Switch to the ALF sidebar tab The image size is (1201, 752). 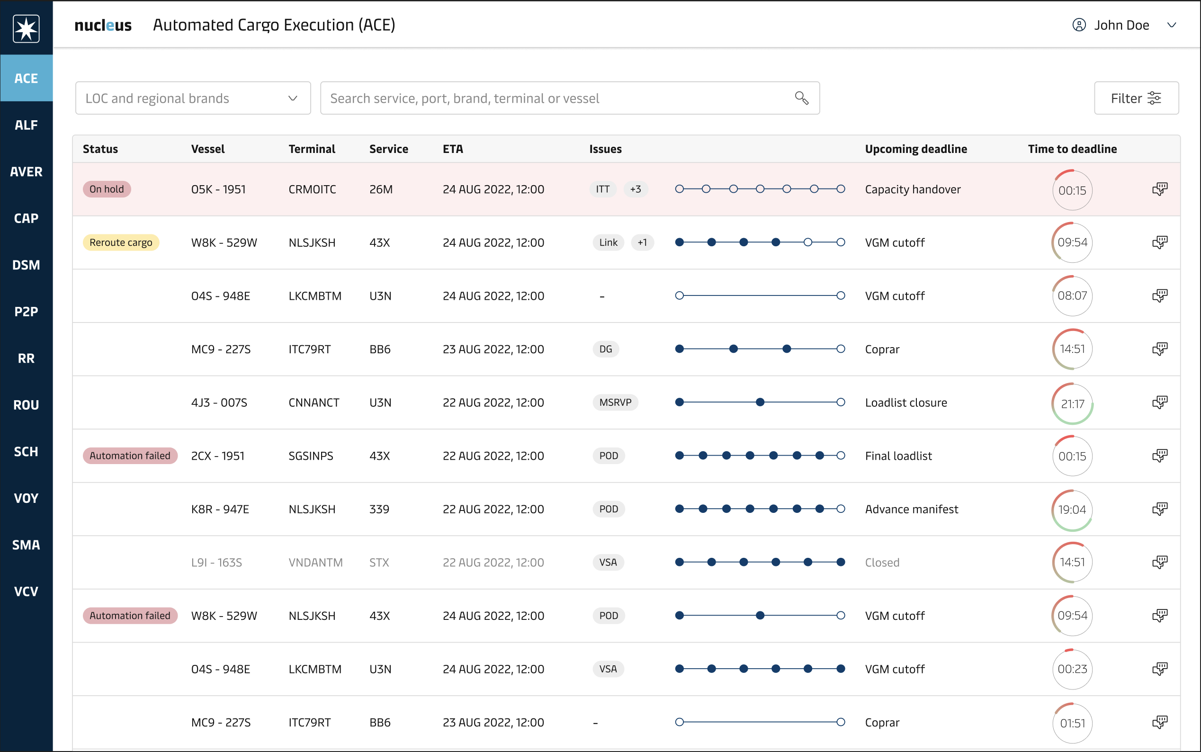pyautogui.click(x=27, y=125)
